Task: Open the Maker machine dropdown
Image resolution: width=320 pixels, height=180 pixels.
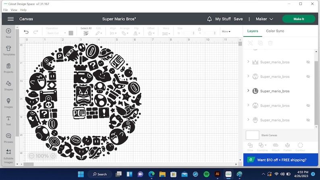Action: tap(264, 19)
